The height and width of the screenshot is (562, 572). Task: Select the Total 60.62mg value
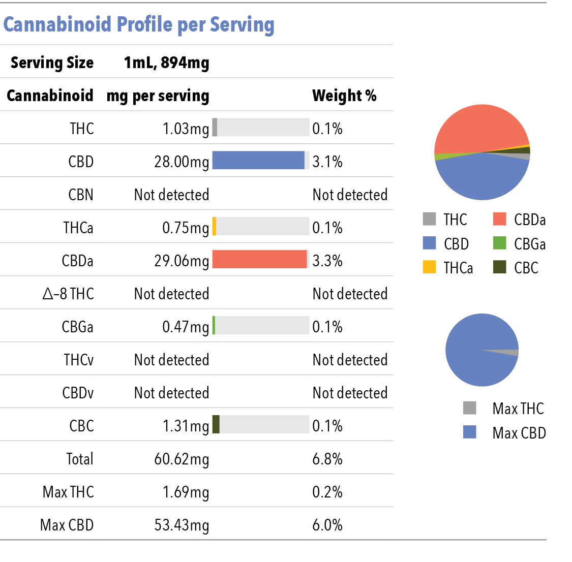tap(182, 459)
